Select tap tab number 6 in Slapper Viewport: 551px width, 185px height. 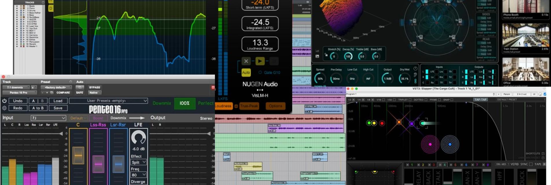464,165
